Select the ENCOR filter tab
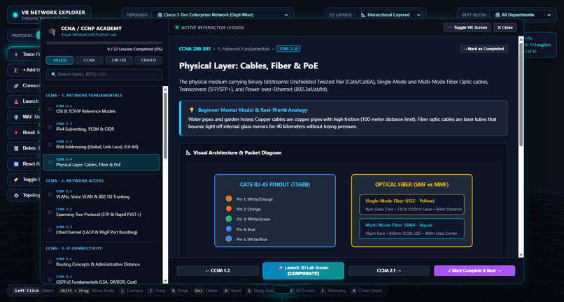 (119, 60)
